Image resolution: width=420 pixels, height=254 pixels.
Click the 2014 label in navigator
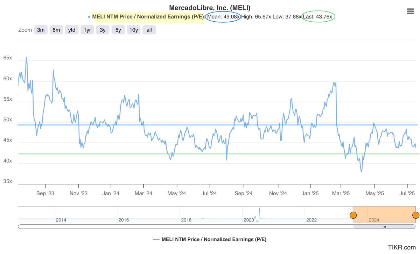(61, 220)
